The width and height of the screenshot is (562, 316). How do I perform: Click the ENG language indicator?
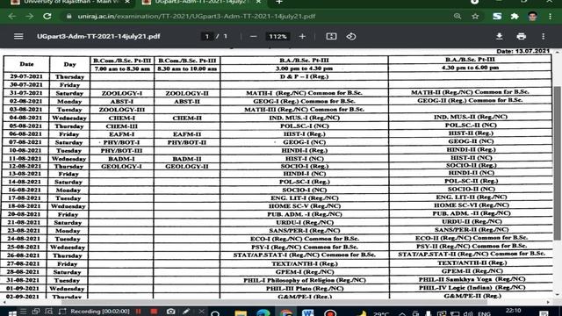pyautogui.click(x=484, y=313)
